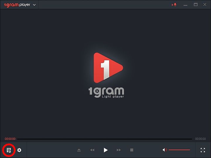This screenshot has width=211, height=158.
Task: Expand the 1gram player dropdown menu
Action: pos(34,5)
